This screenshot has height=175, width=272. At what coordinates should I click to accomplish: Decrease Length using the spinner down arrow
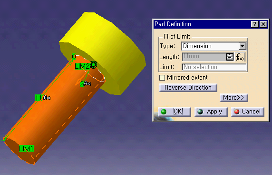pyautogui.click(x=230, y=59)
